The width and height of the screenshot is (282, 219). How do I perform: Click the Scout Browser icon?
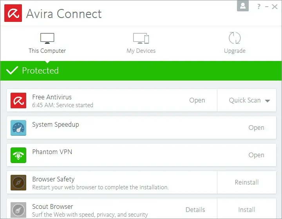[18, 210]
